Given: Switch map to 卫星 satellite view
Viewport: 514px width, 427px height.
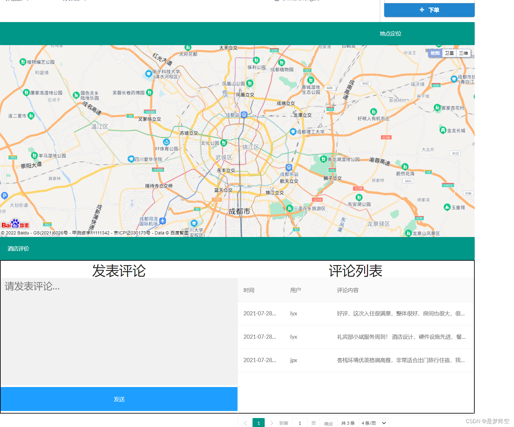Looking at the screenshot, I should tap(449, 53).
